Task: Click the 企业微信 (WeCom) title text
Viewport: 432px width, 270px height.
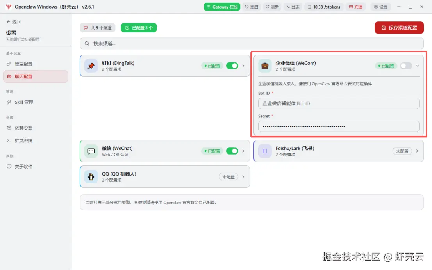Action: point(296,63)
